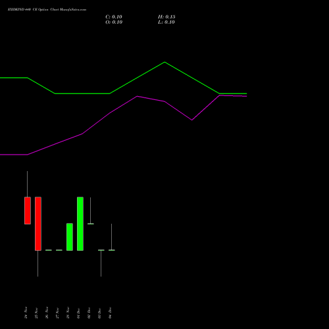This screenshot has width=329, height=329.
Task: Select the red 24 Nov candlestick body
Action: coord(28,211)
